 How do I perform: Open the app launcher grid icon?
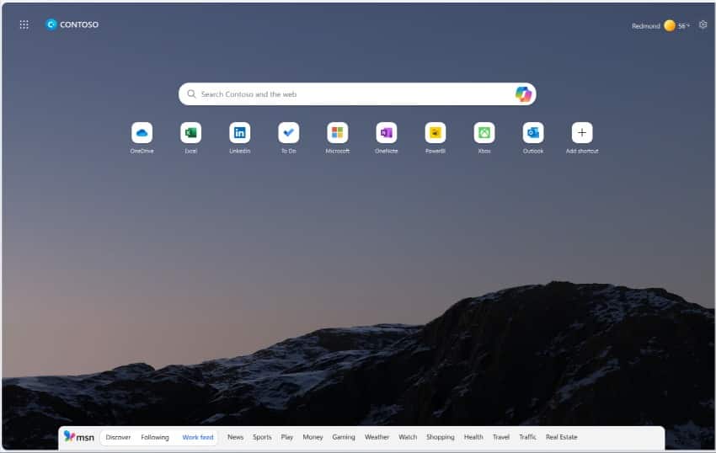(x=24, y=24)
